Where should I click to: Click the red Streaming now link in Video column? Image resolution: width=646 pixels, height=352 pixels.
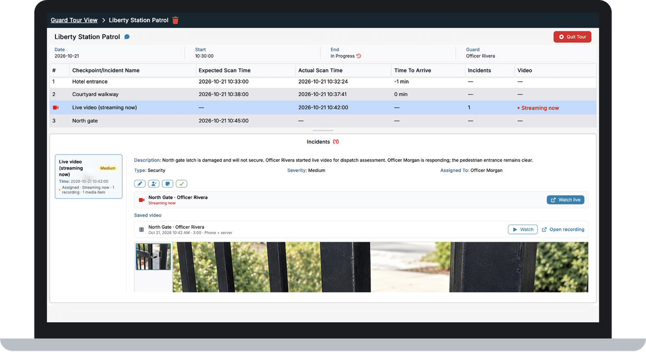pos(538,108)
